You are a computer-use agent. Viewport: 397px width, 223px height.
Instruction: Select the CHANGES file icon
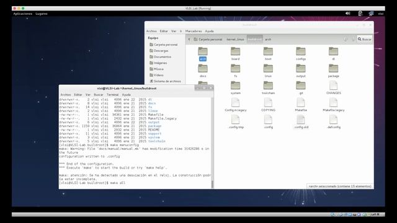pyautogui.click(x=333, y=85)
